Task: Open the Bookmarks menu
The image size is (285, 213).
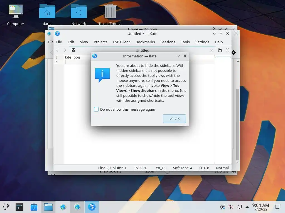Action: coord(145,42)
